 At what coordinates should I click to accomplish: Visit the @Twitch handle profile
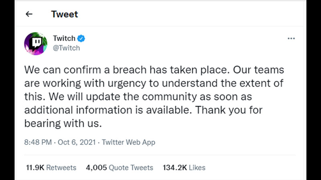click(66, 48)
